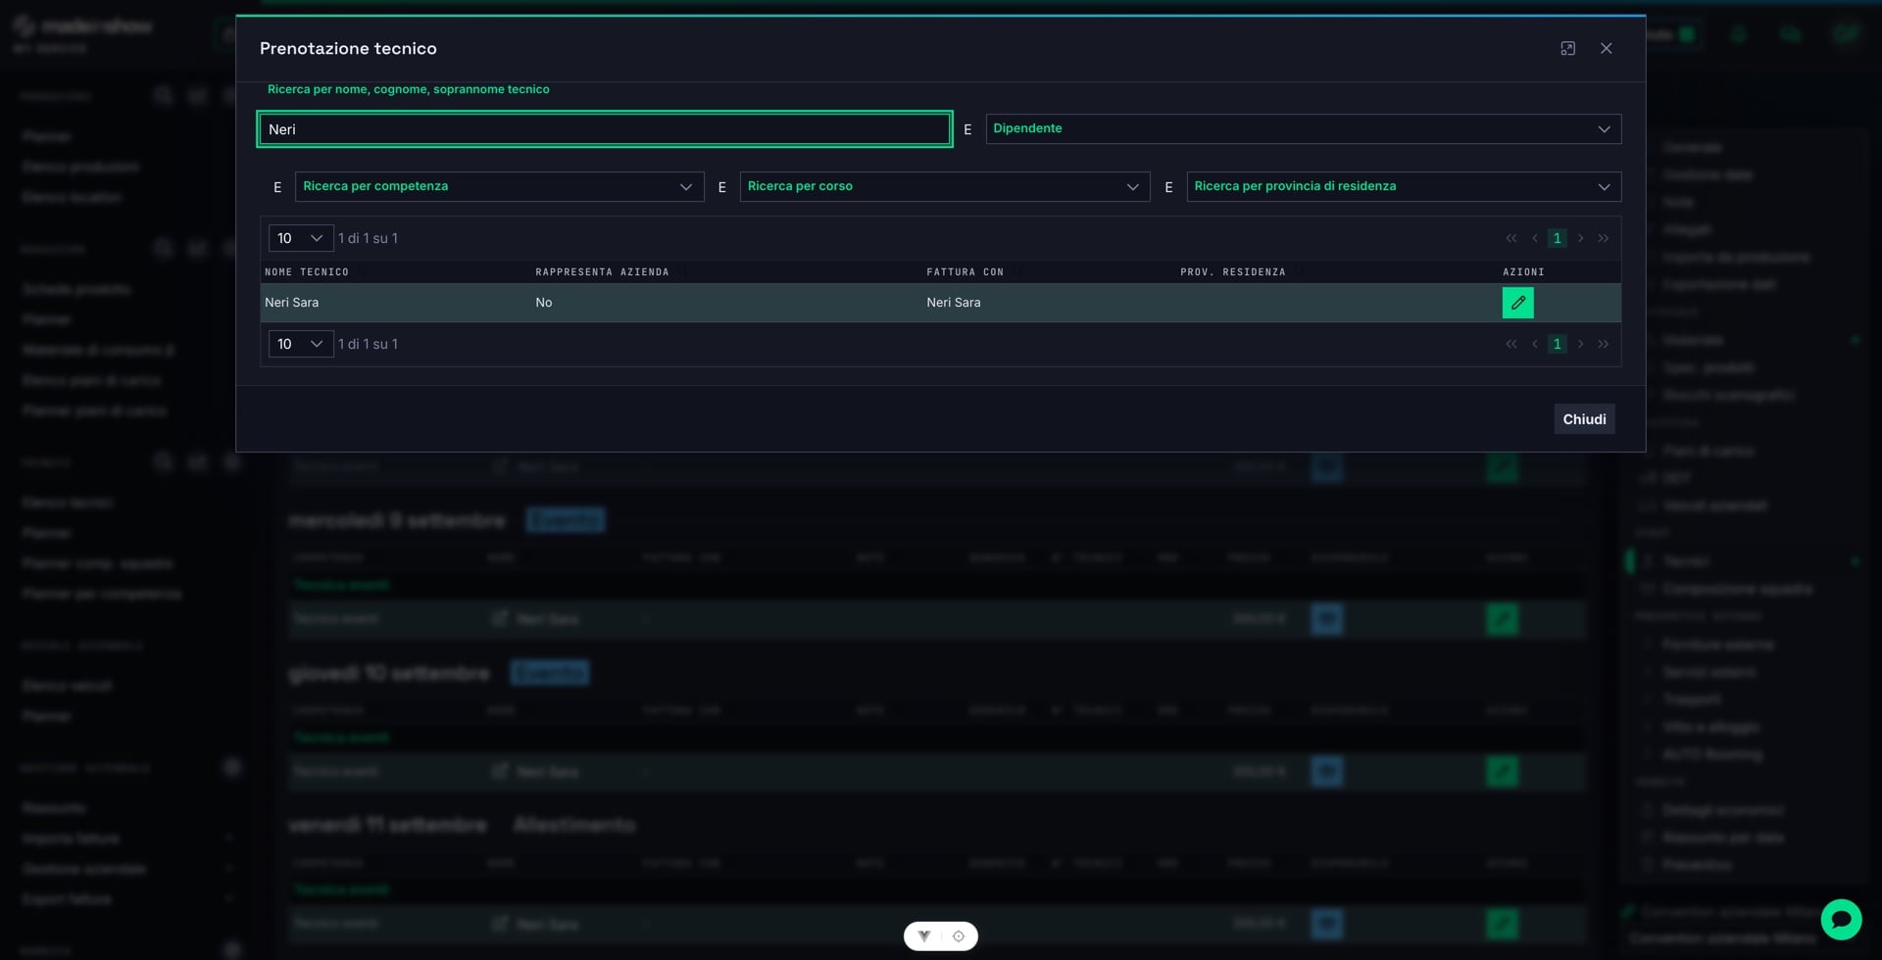Screen dimensions: 1882x960
Task: Open the Ricerca per provincia di residenza dropdown
Action: pyautogui.click(x=1404, y=186)
